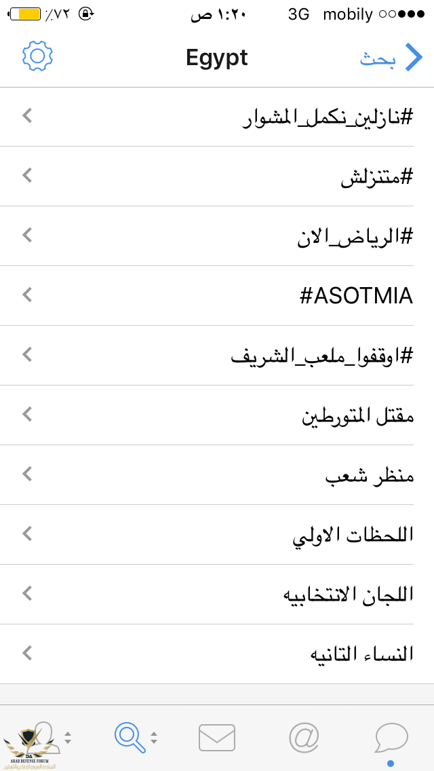This screenshot has height=771, width=434.
Task: Tap the arrows beside the search magnifier
Action: 154,738
